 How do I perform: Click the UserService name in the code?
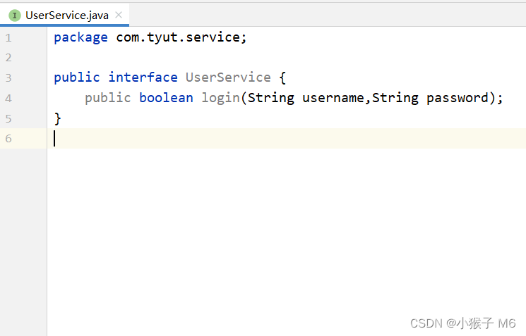point(228,77)
